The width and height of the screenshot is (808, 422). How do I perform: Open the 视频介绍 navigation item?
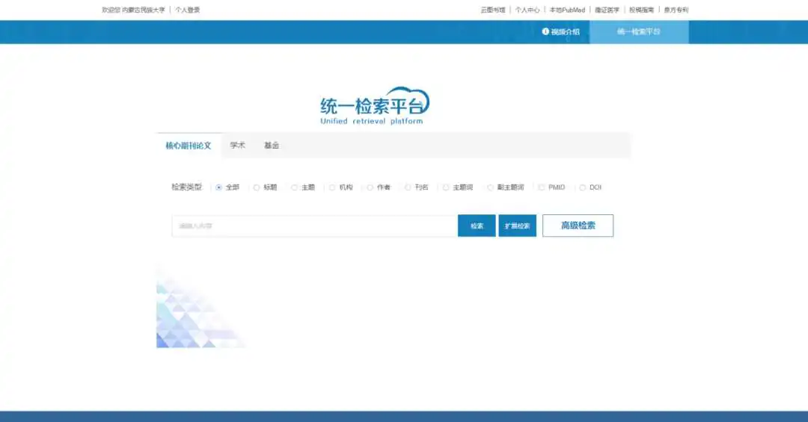(x=560, y=32)
